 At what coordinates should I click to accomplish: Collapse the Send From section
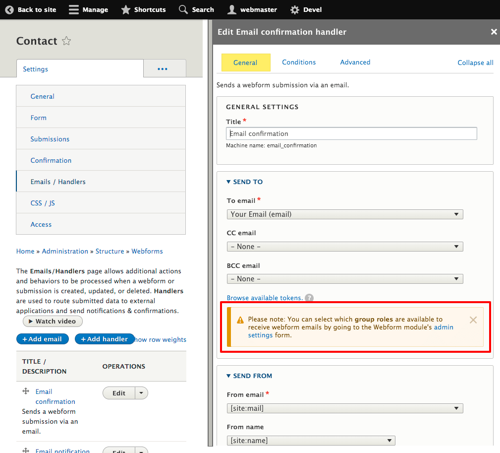click(x=249, y=376)
